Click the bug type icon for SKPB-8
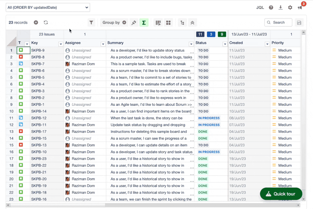313x209 pixels. pyautogui.click(x=21, y=57)
